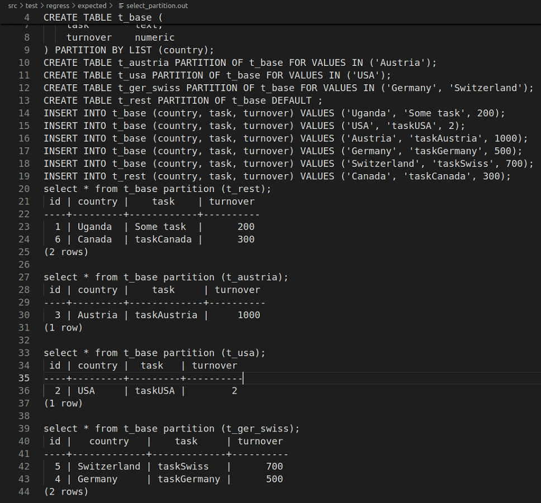The image size is (541, 503).
Task: Click the Switzerland cell in the last result table
Action: click(109, 467)
